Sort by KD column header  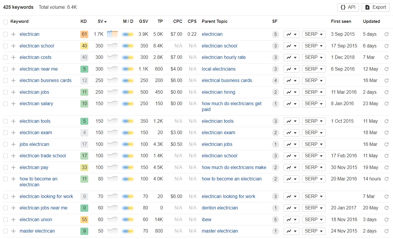pyautogui.click(x=84, y=21)
